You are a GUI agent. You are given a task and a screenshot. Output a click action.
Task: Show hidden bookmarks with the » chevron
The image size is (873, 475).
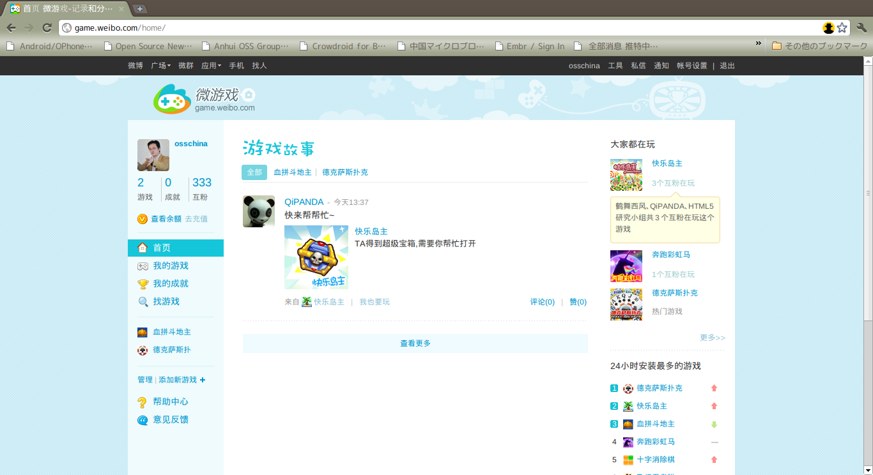pyautogui.click(x=759, y=43)
